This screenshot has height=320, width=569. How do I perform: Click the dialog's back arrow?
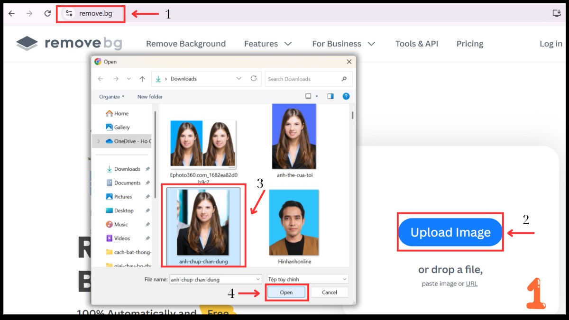click(x=101, y=79)
